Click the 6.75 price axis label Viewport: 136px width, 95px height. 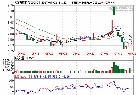11,51
